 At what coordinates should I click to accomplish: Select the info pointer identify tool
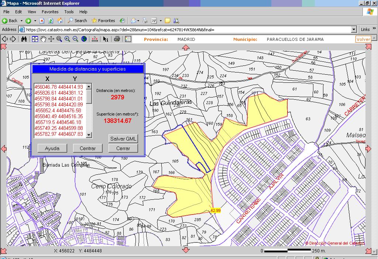pos(106,39)
